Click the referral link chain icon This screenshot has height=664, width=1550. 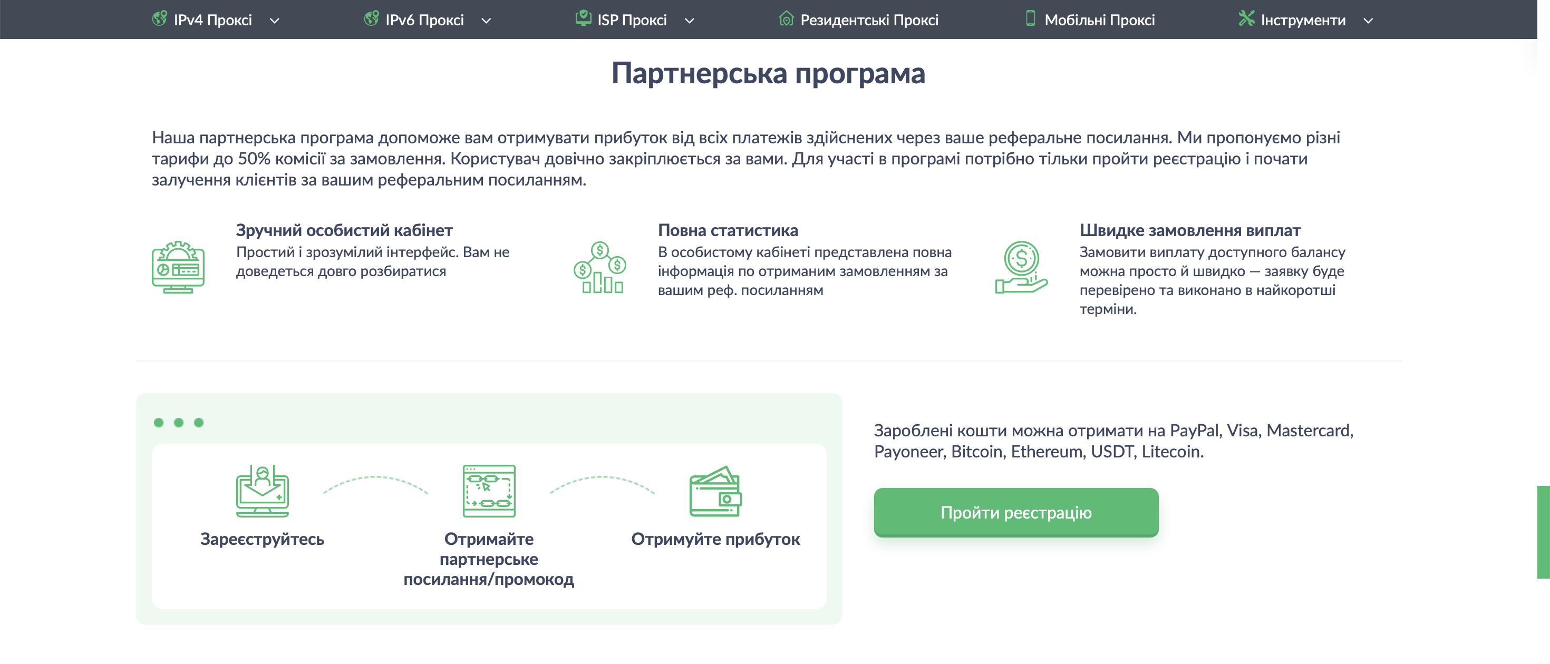(489, 491)
